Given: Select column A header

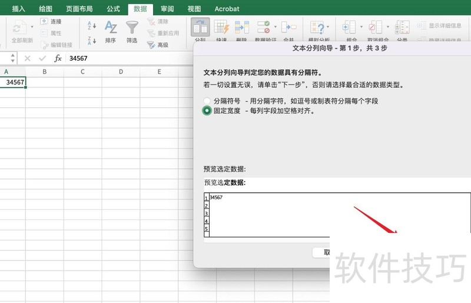Looking at the screenshot, I should [12, 71].
